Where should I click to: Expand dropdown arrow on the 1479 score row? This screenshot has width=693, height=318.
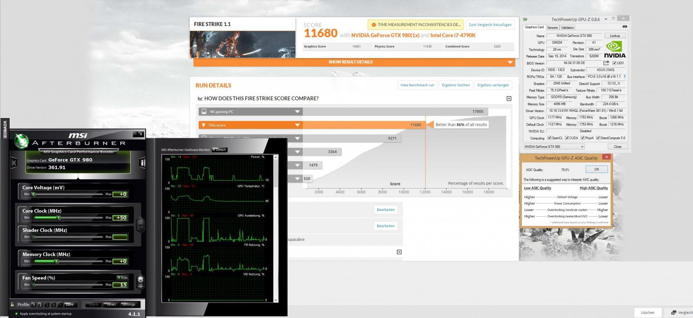pos(297,165)
